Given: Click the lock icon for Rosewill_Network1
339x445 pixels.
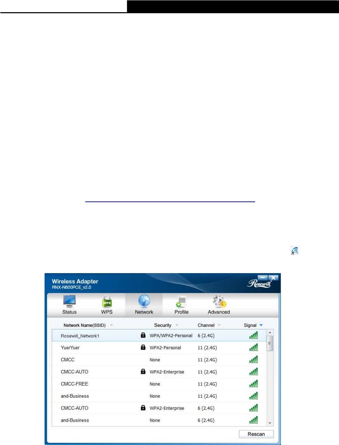Looking at the screenshot, I should (143, 335).
